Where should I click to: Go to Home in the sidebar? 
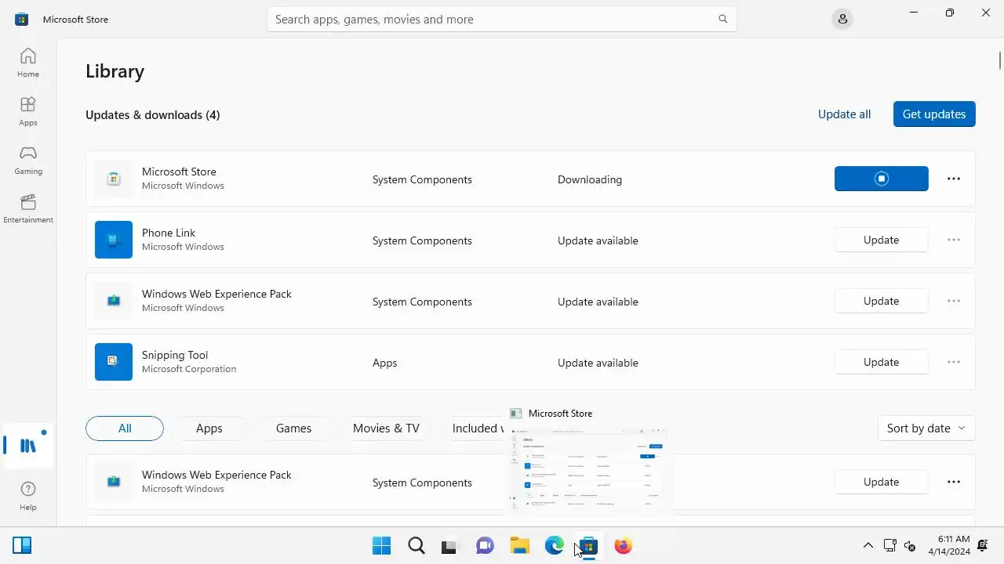coord(28,63)
